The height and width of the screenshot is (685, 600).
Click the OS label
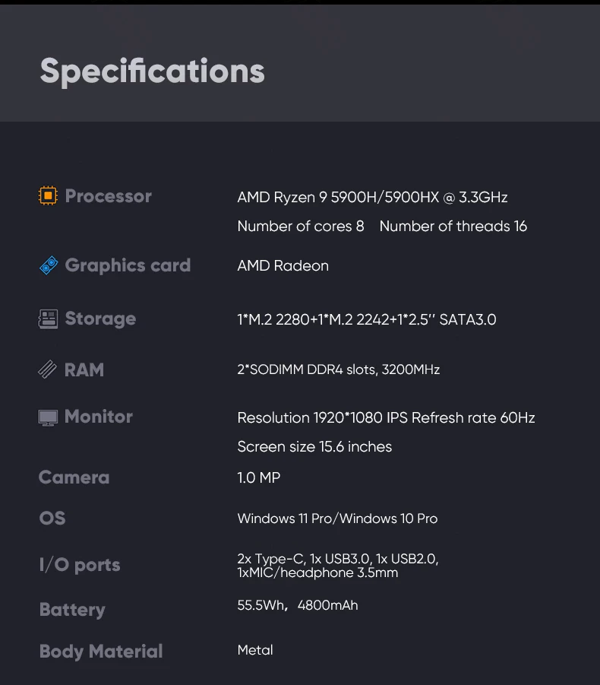(52, 519)
